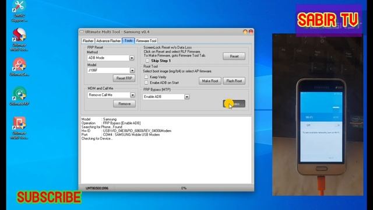373x210 pixels.
Task: Click the Make Root button
Action: point(210,81)
